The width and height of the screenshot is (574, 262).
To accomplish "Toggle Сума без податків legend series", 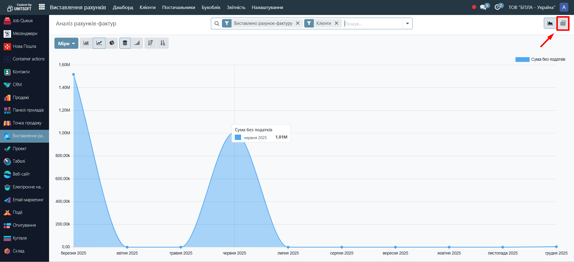I will [x=540, y=59].
